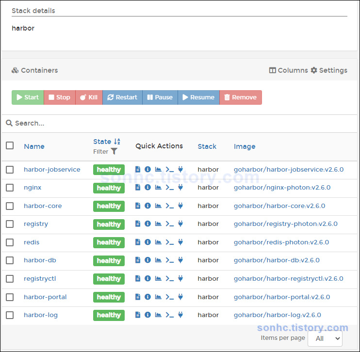The image size is (360, 352).
Task: Open the goharbor/registry-photon:v2.6.0 image link
Action: click(x=286, y=224)
